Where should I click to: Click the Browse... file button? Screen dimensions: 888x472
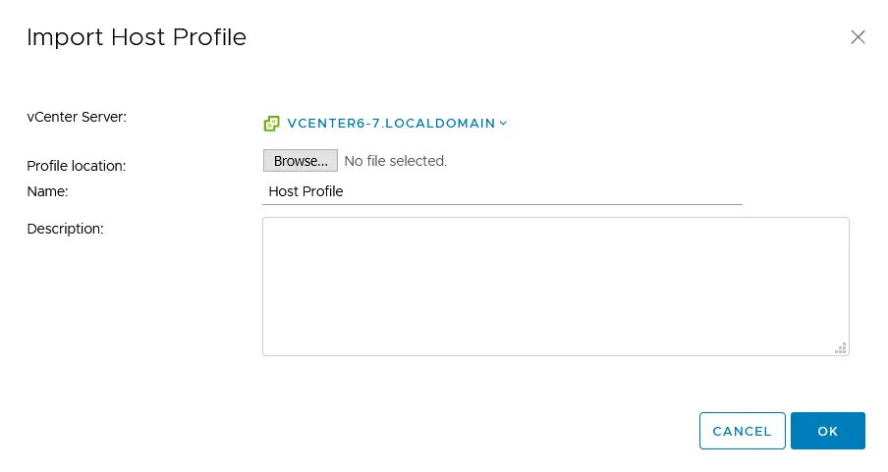click(300, 161)
